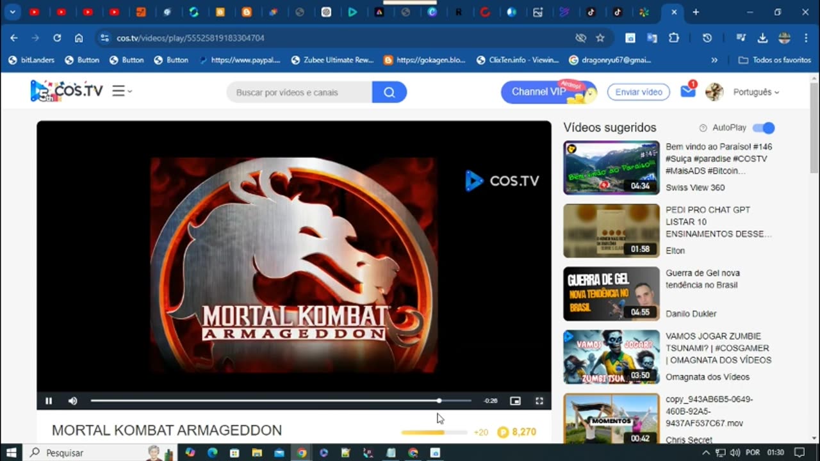
Task: View site information beside the URL
Action: click(x=105, y=38)
